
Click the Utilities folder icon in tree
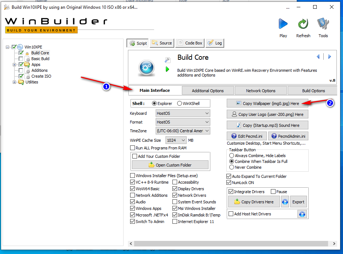point(21,82)
